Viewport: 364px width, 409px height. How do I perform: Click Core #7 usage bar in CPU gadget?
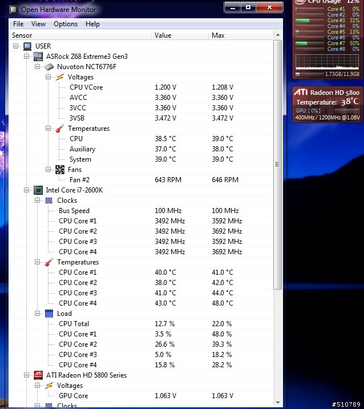[310, 43]
